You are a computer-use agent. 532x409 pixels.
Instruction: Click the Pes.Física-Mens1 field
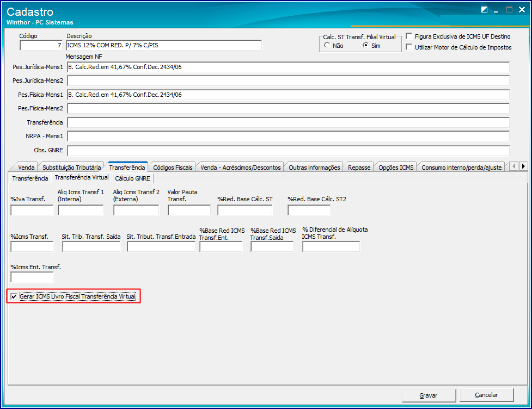tap(289, 95)
